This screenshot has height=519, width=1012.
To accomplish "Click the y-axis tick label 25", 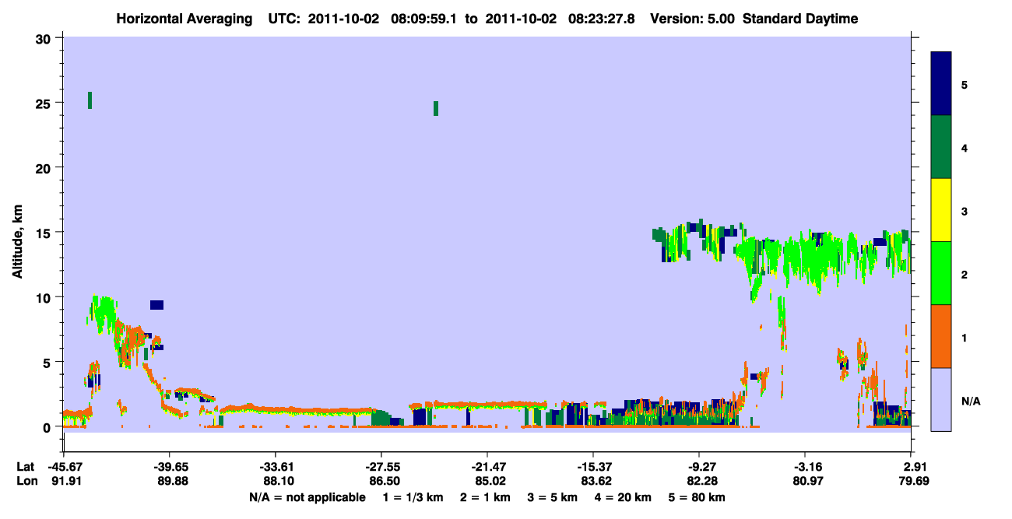I will (45, 103).
